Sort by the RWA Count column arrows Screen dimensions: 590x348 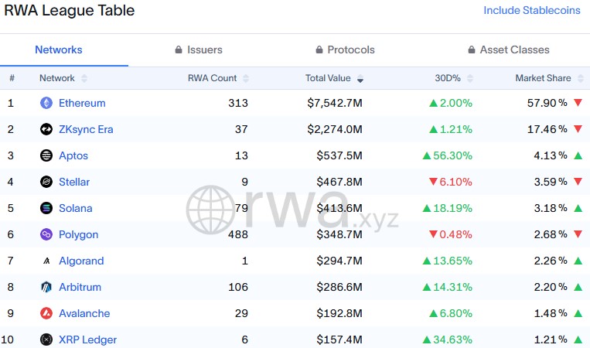click(246, 78)
